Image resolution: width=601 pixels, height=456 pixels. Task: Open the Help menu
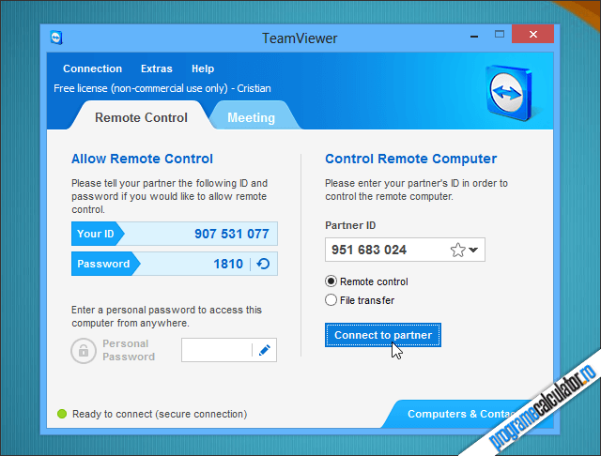(x=203, y=68)
